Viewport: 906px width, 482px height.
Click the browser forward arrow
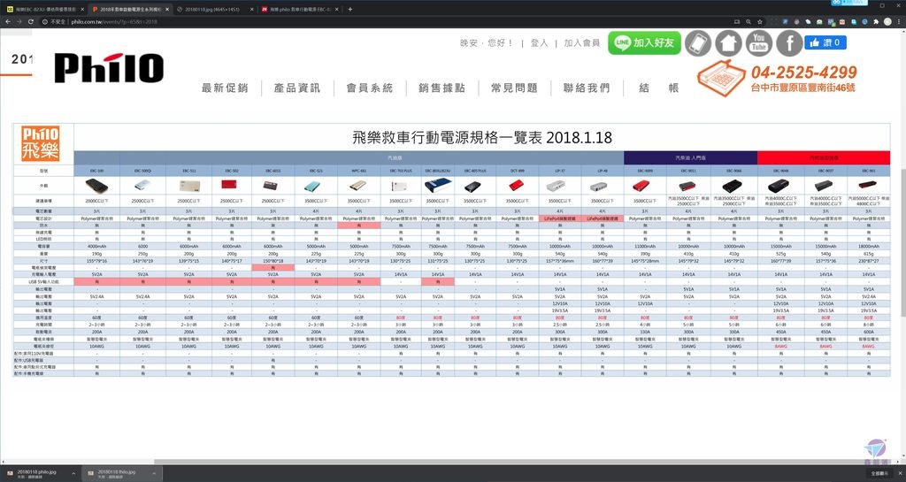[x=19, y=21]
